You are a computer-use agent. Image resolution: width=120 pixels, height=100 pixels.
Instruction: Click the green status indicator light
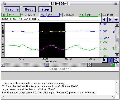tap(113, 65)
